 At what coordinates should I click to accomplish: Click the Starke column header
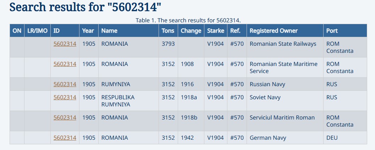pyautogui.click(x=216, y=31)
